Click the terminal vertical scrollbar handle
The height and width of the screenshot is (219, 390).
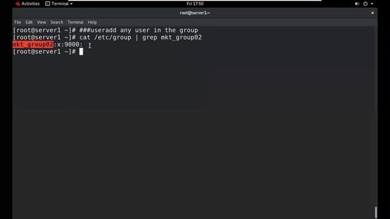[x=376, y=212]
